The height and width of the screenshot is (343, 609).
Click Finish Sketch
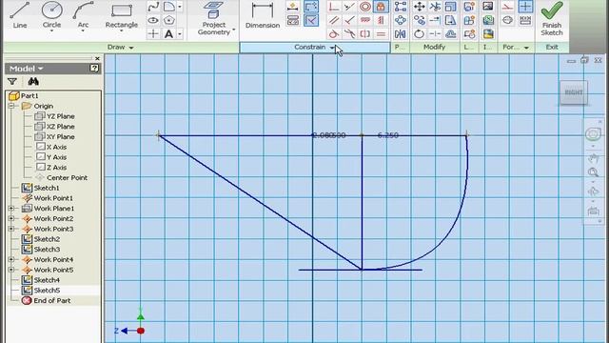[552, 19]
